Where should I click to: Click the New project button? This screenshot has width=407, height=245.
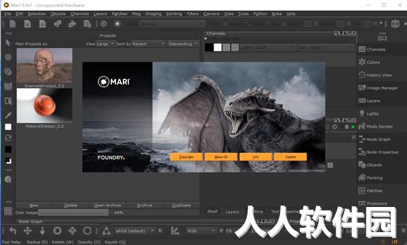click(x=34, y=205)
